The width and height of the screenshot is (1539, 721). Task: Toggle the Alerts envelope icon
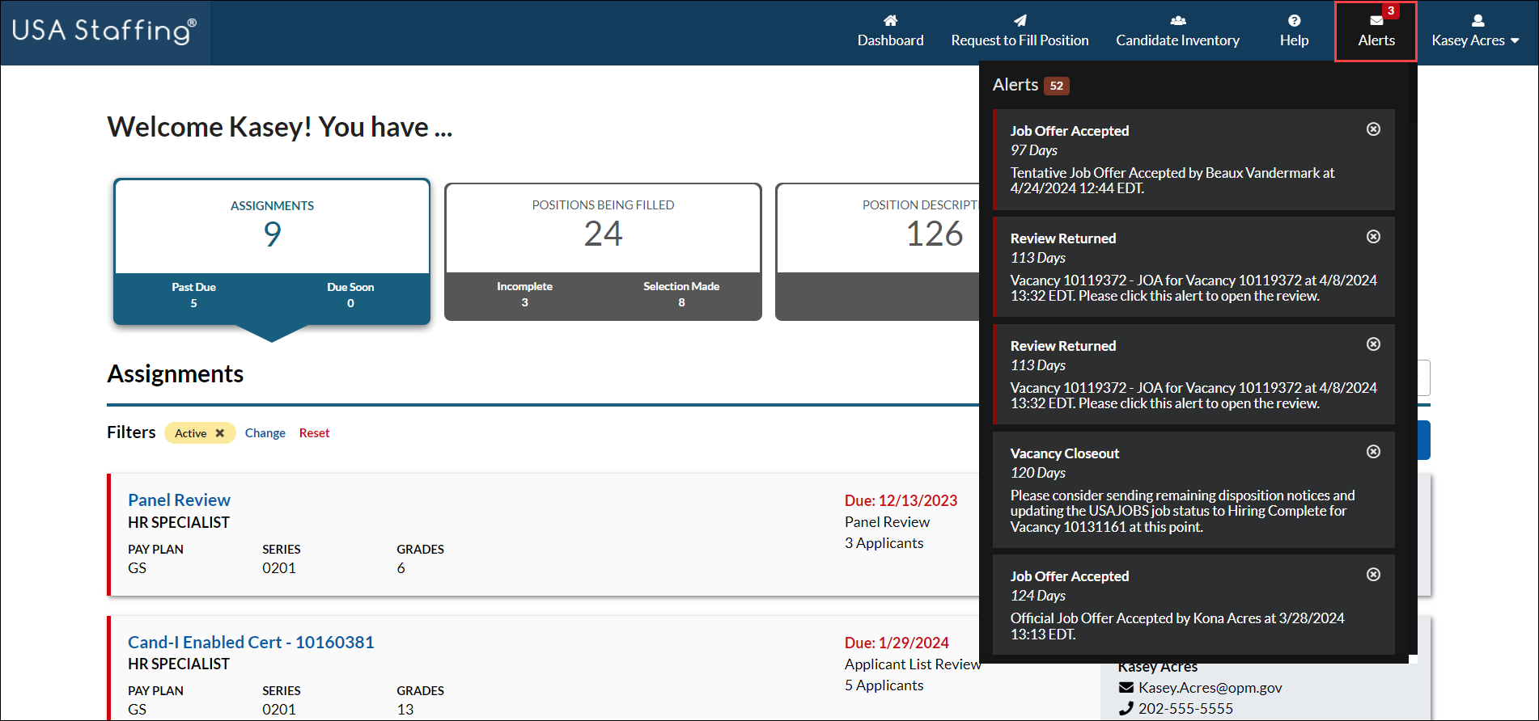pos(1376,22)
